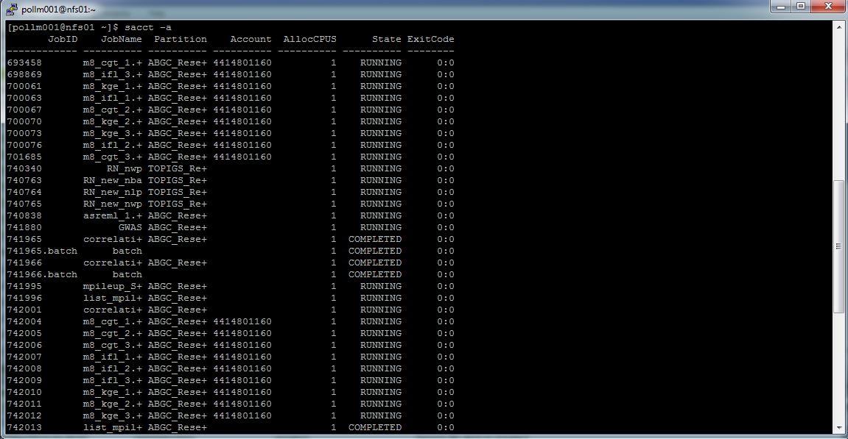Click job ID 693458 in the terminal

click(x=24, y=63)
